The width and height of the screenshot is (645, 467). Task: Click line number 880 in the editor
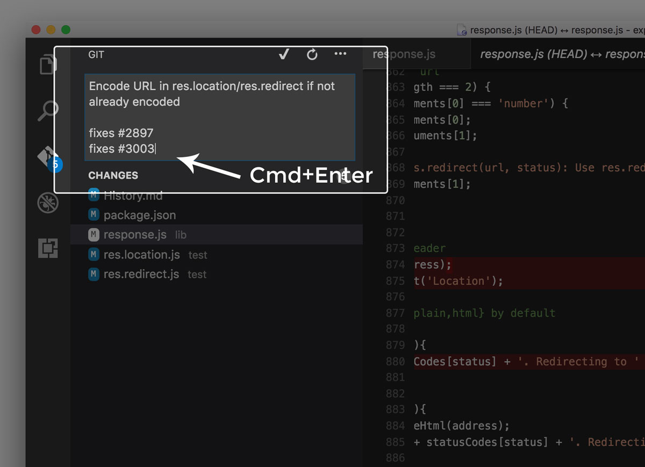(395, 361)
